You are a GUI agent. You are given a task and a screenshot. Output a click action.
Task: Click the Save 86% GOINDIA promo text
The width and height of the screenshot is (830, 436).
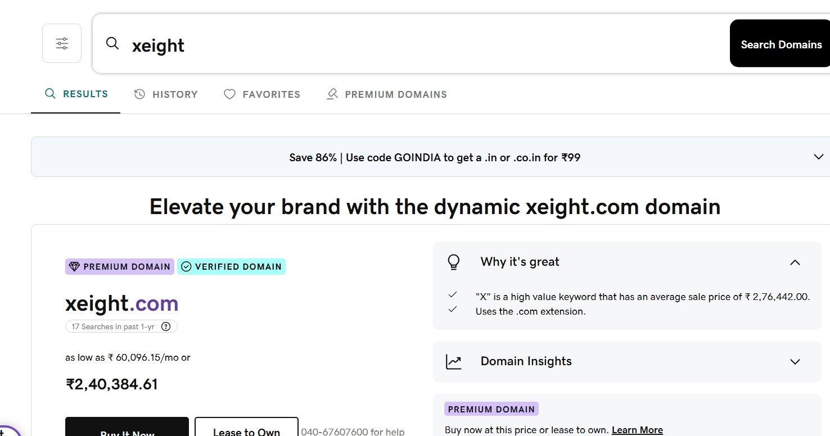(435, 157)
